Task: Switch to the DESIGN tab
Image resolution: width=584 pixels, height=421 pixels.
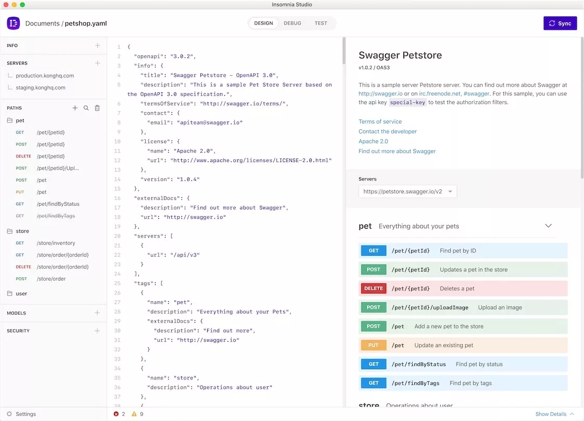Action: coord(263,23)
